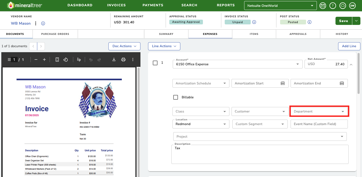Click the info icon beside Unpaid status
The width and height of the screenshot is (362, 177).
click(x=254, y=22)
